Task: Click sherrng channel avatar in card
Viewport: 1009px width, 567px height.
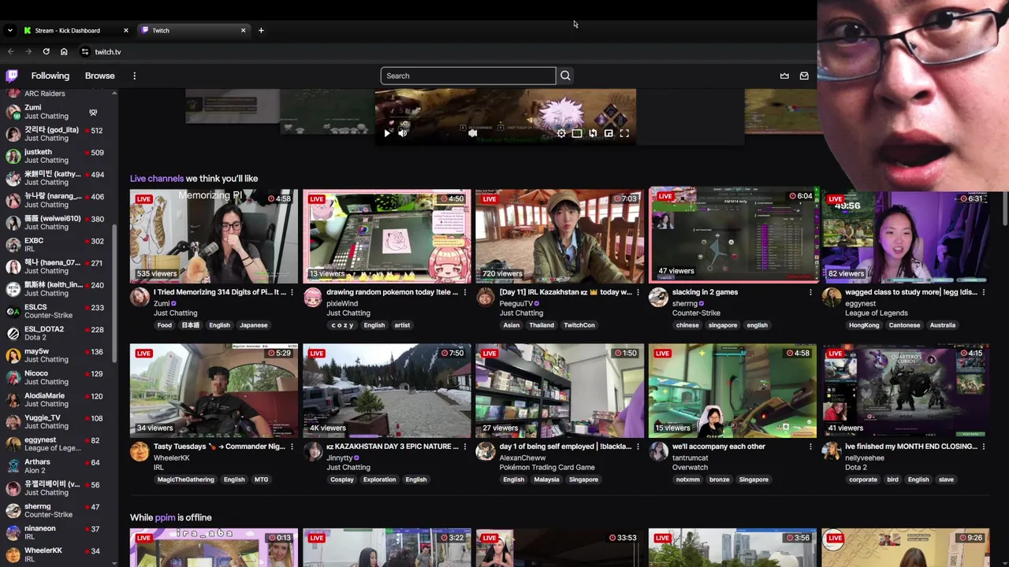Action: point(658,297)
